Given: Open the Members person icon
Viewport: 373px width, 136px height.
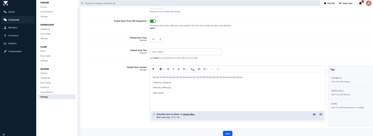Looking at the screenshot, I should pos(5,28).
